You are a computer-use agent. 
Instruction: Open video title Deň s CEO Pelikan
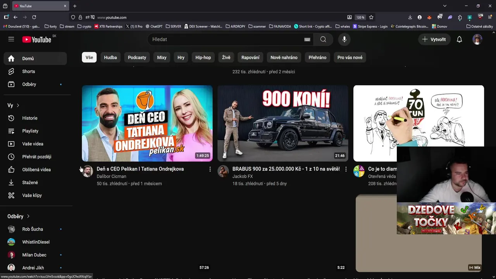coord(140,169)
